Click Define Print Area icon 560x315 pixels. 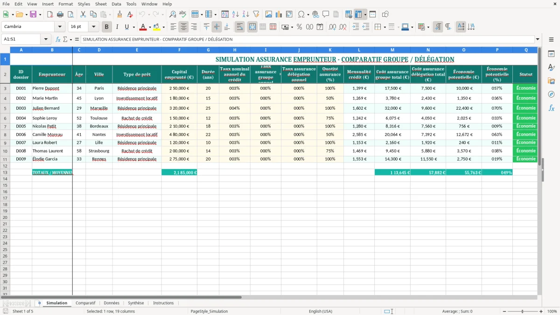click(x=349, y=14)
